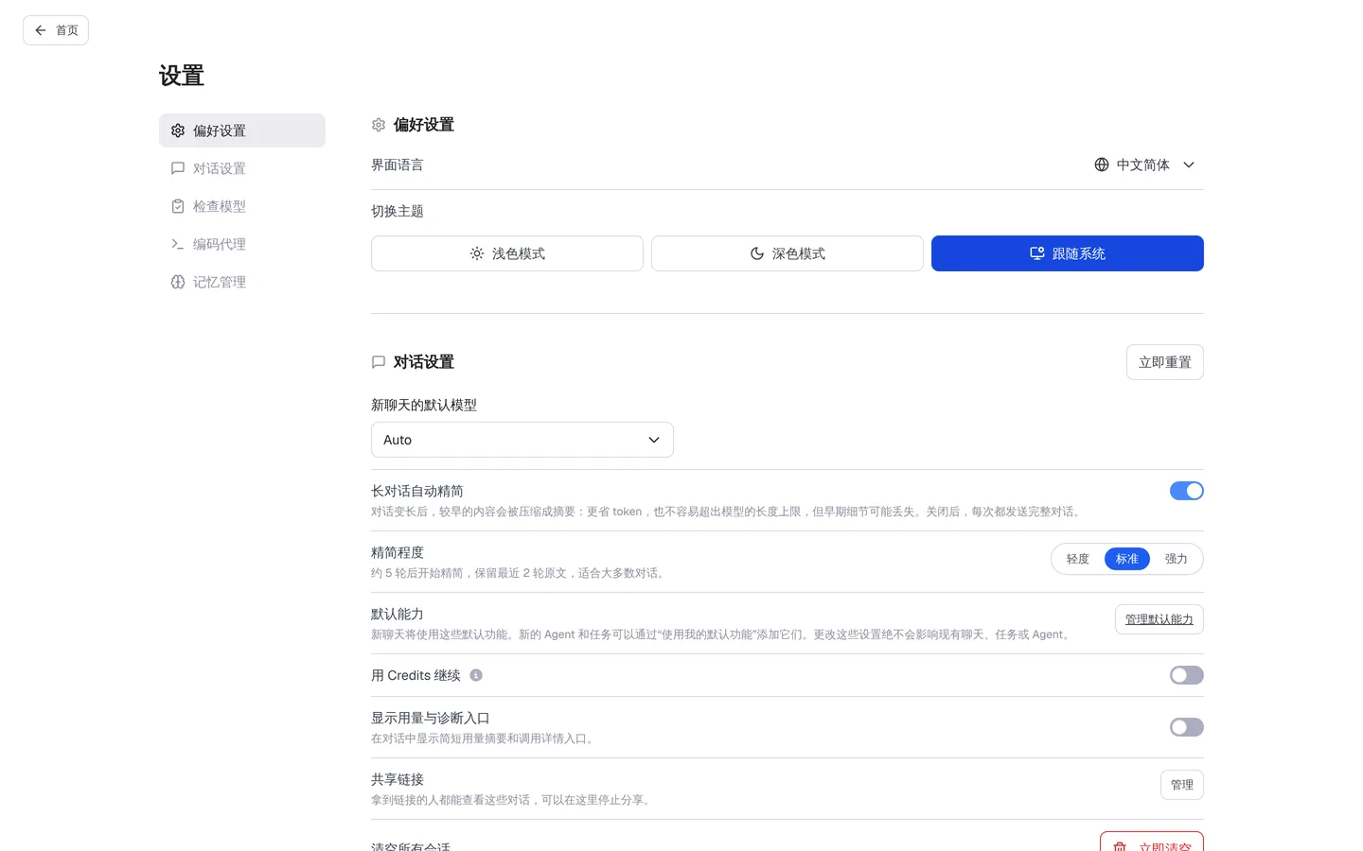Image resolution: width=1363 pixels, height=851 pixels.
Task: Click the chat icon in the 对话设置 heading
Action: [379, 362]
